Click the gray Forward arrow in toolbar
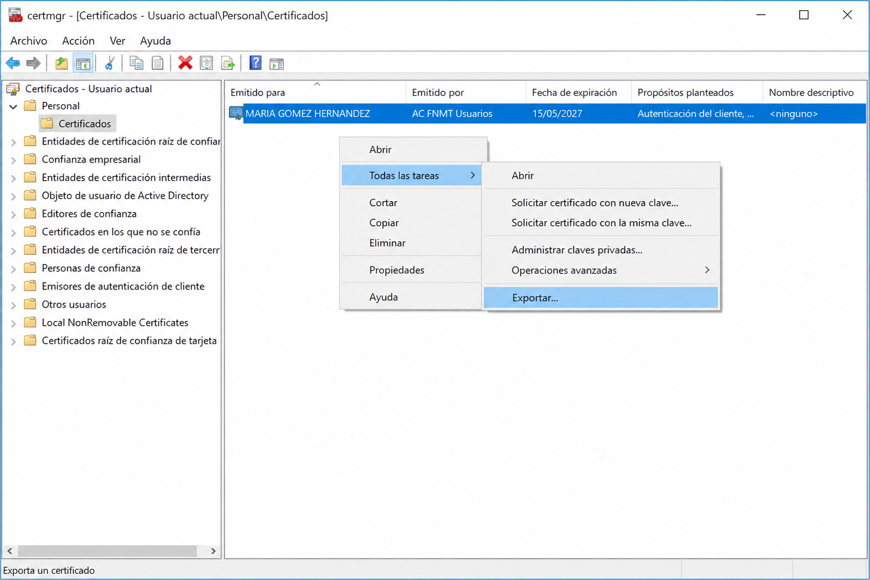The height and width of the screenshot is (580, 870). (33, 63)
